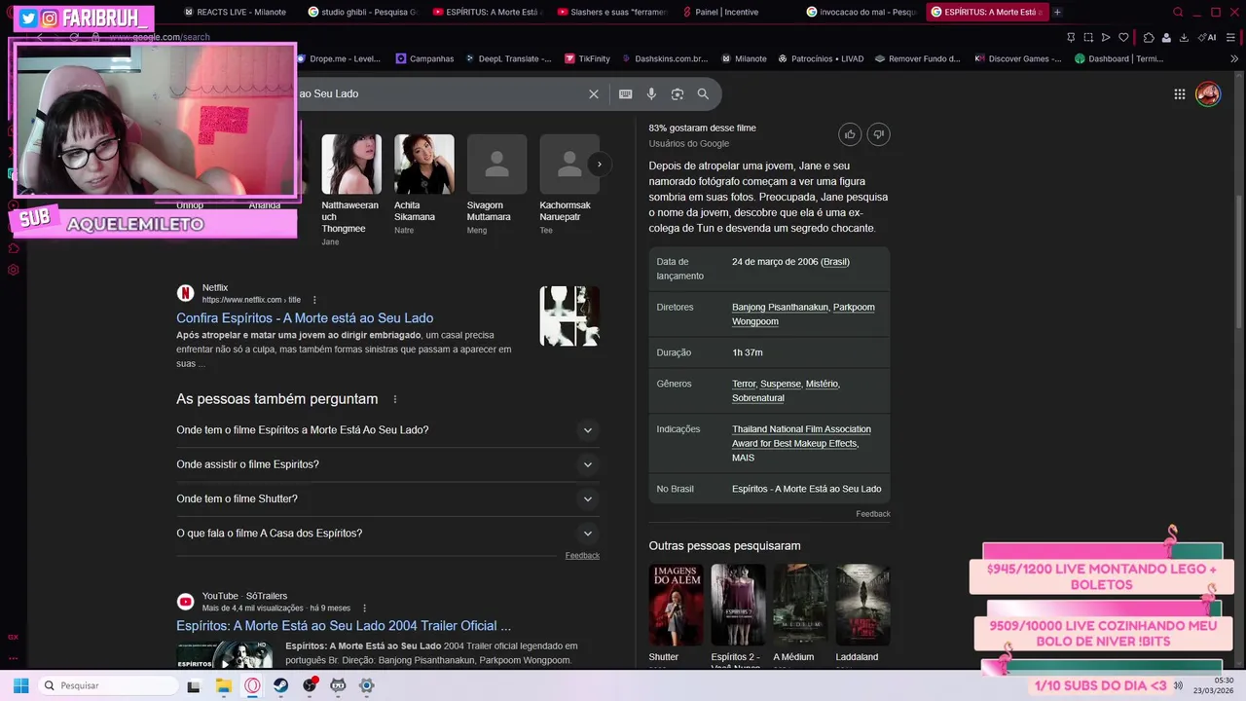Open the Easy Setup menu icon
This screenshot has width=1246, height=701.
click(1232, 37)
